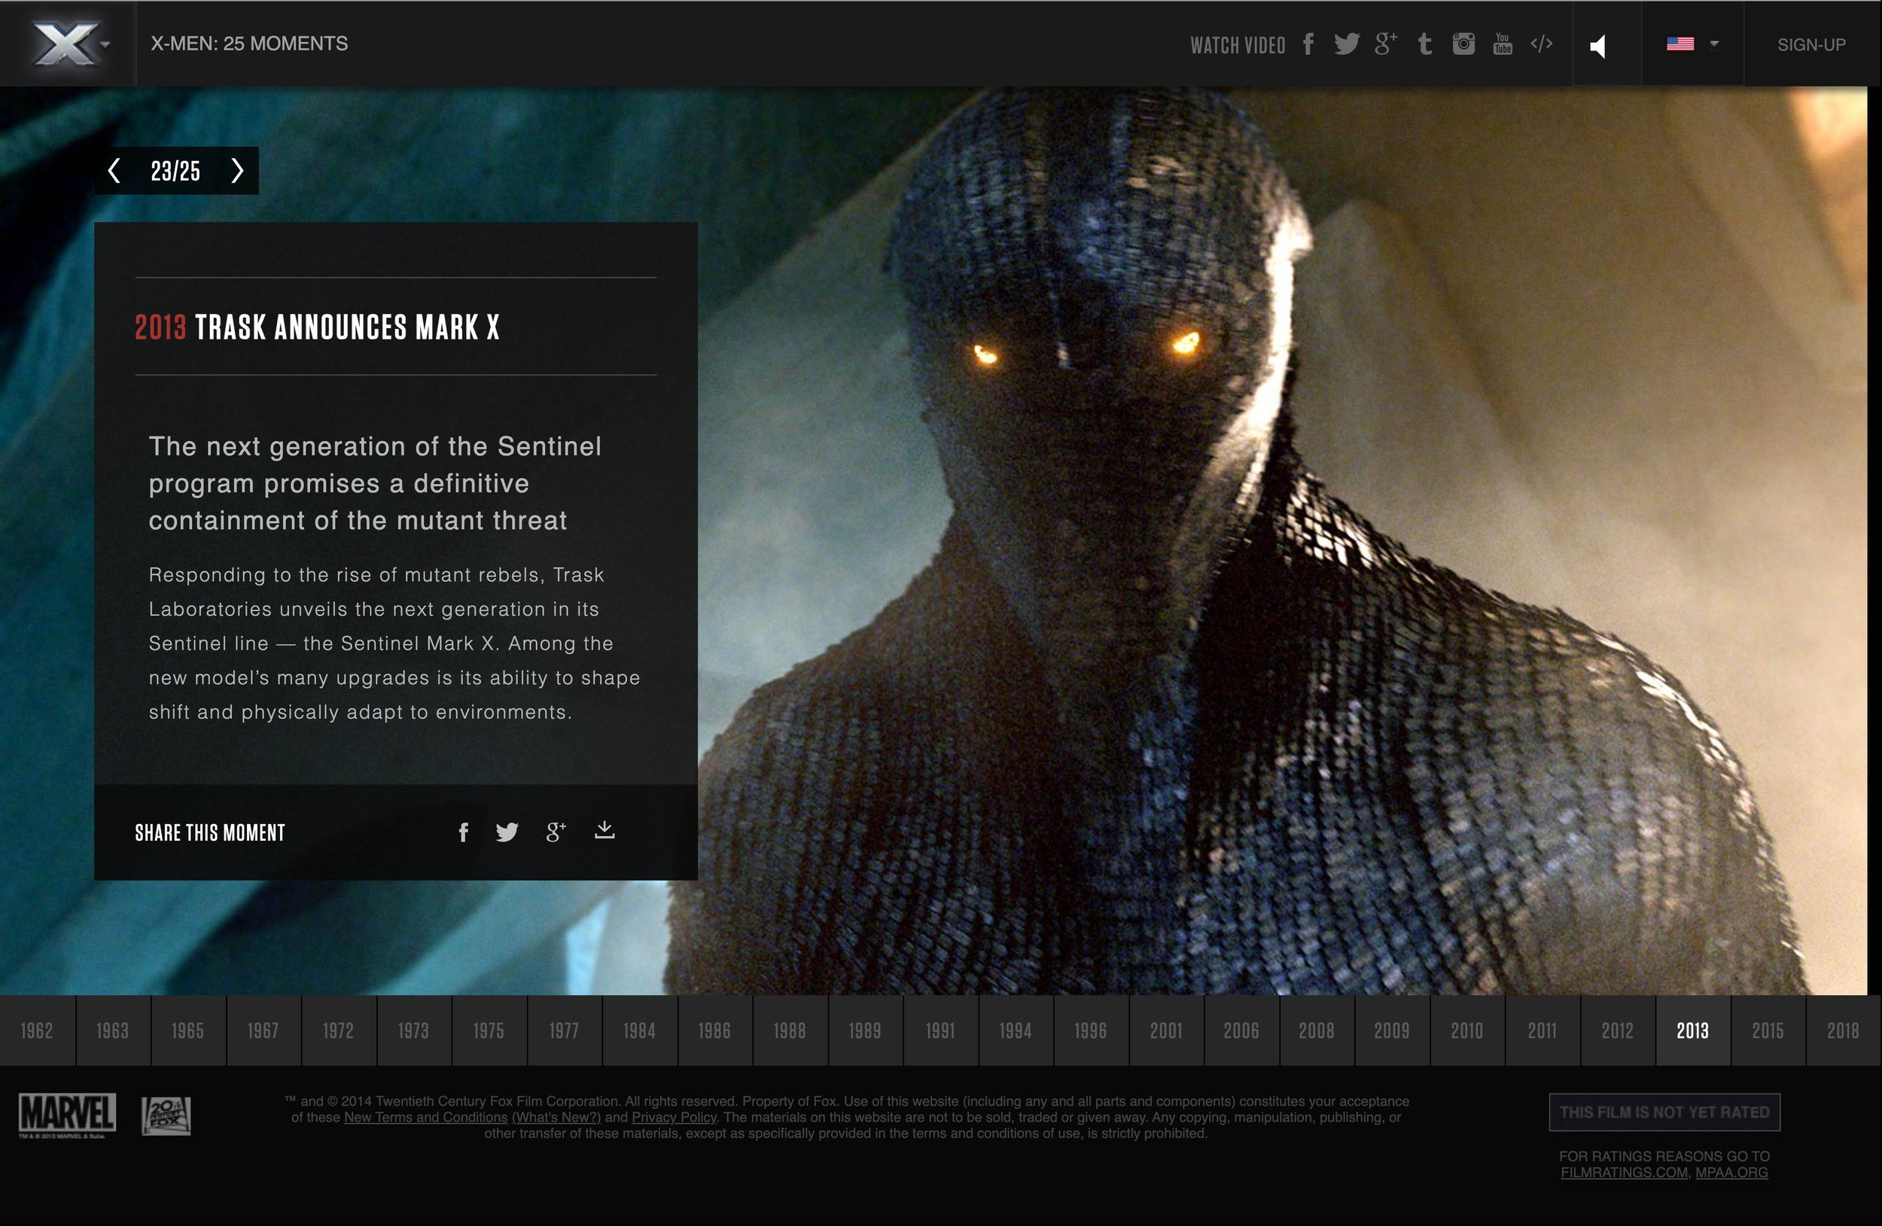Click the X-Men logo in header
Viewport: 1882px width, 1226px height.
[65, 44]
